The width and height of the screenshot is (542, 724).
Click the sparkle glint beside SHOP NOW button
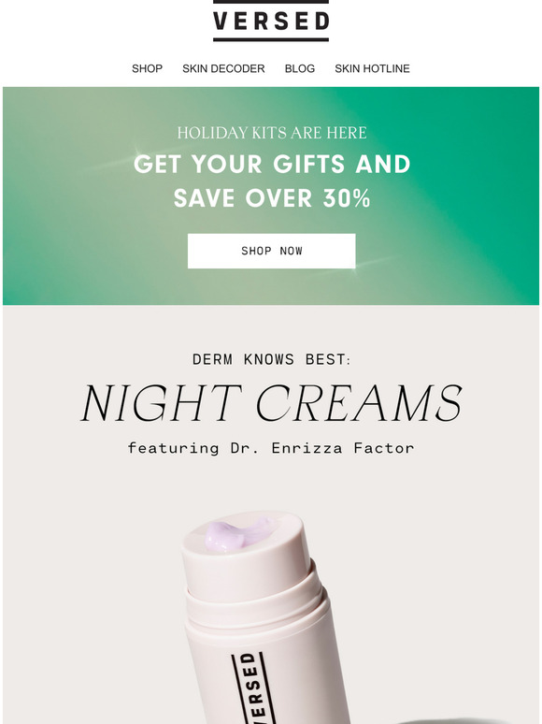[355, 268]
